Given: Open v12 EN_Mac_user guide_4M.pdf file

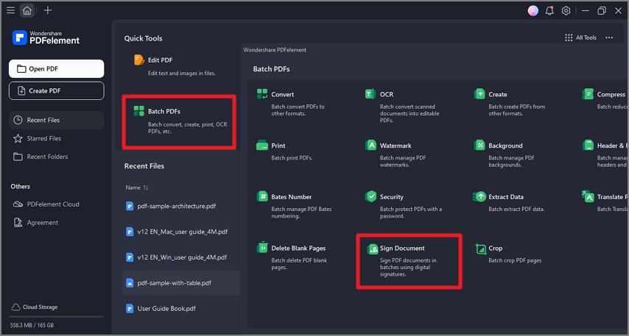Looking at the screenshot, I should pos(181,232).
